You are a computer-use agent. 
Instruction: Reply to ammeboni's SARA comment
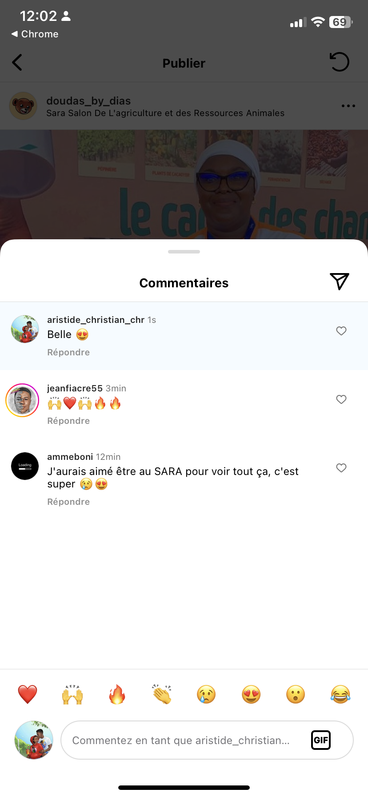pyautogui.click(x=68, y=502)
